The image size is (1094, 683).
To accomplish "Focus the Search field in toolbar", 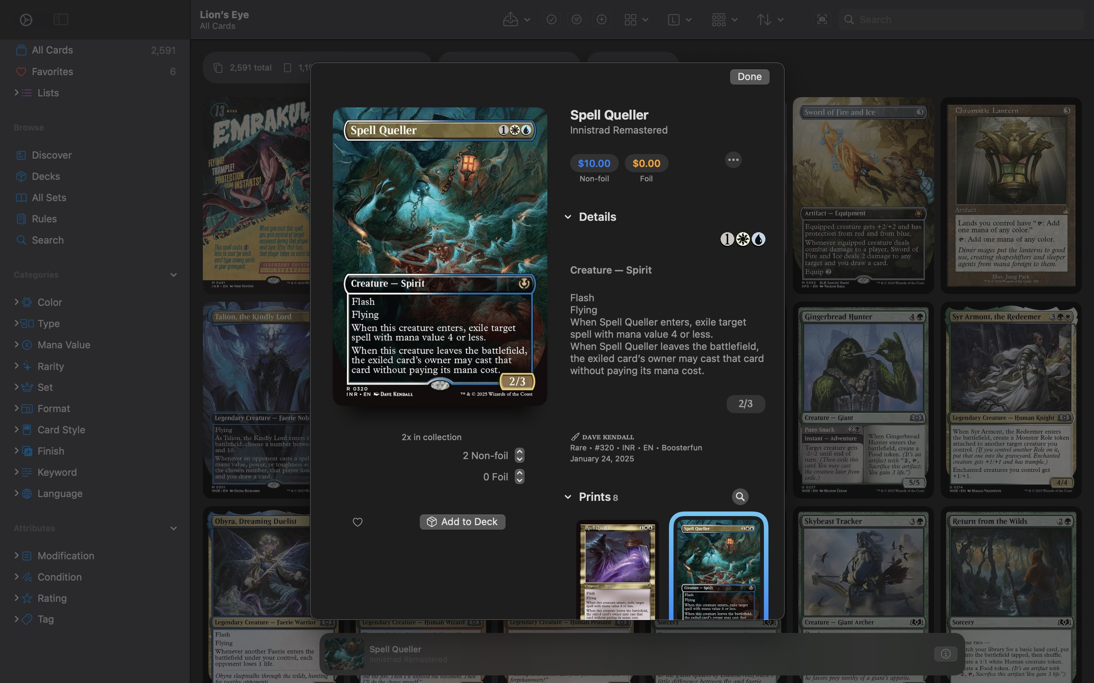I will tap(961, 19).
